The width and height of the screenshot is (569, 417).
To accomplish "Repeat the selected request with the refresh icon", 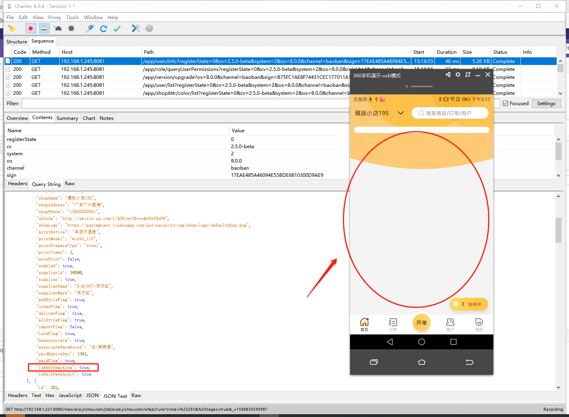I will 104,28.
